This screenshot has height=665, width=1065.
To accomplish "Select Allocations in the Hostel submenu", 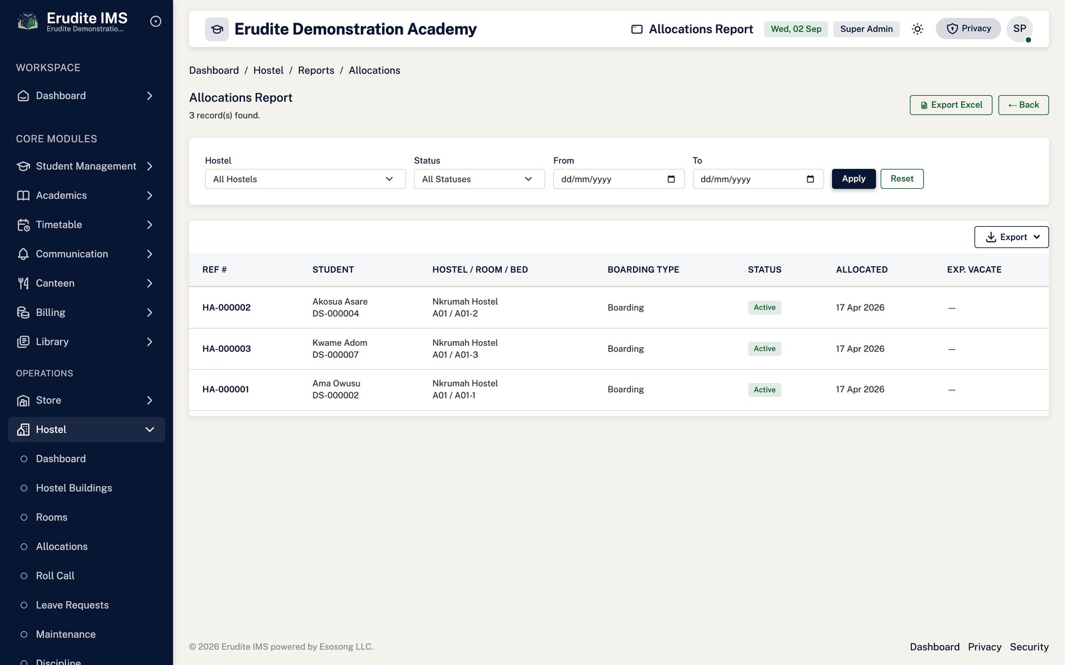I will click(62, 547).
